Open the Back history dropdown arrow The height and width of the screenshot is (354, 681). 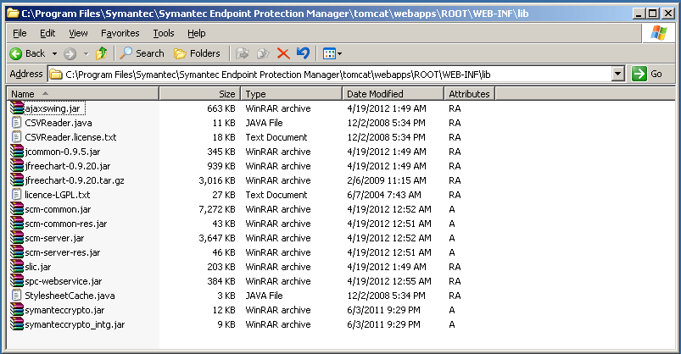(55, 54)
